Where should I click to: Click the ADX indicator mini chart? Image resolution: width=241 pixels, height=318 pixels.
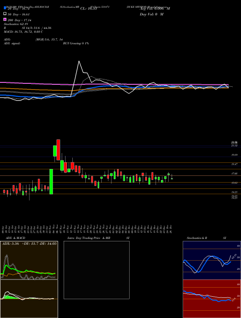[x=29, y=260]
